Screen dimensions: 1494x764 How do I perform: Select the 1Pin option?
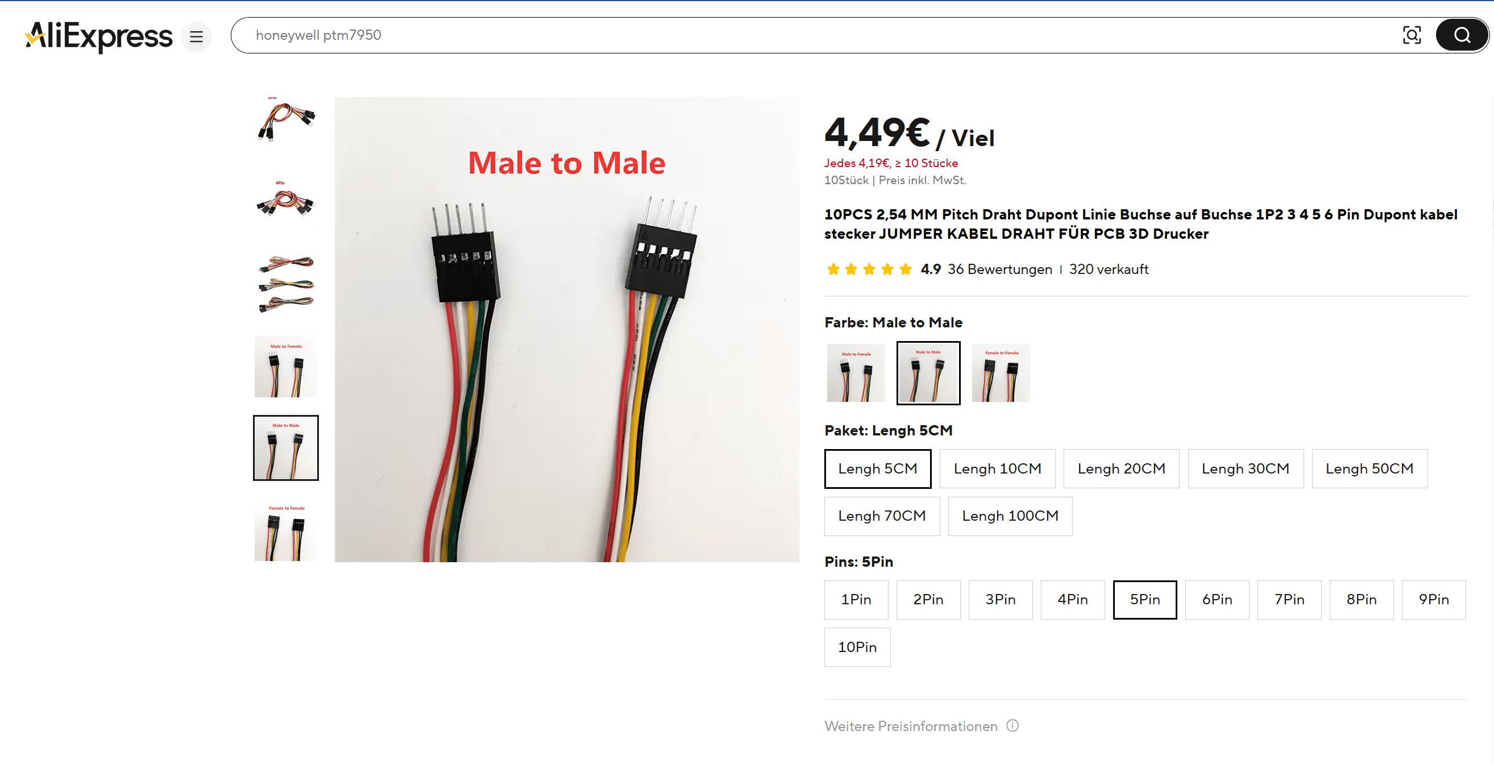[x=856, y=600]
